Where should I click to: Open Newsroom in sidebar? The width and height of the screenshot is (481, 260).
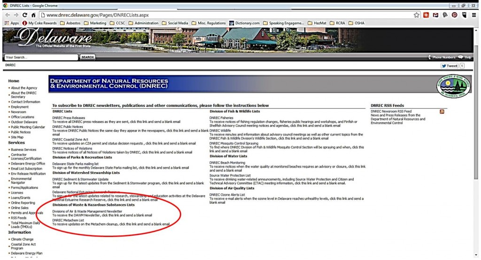coord(18,112)
